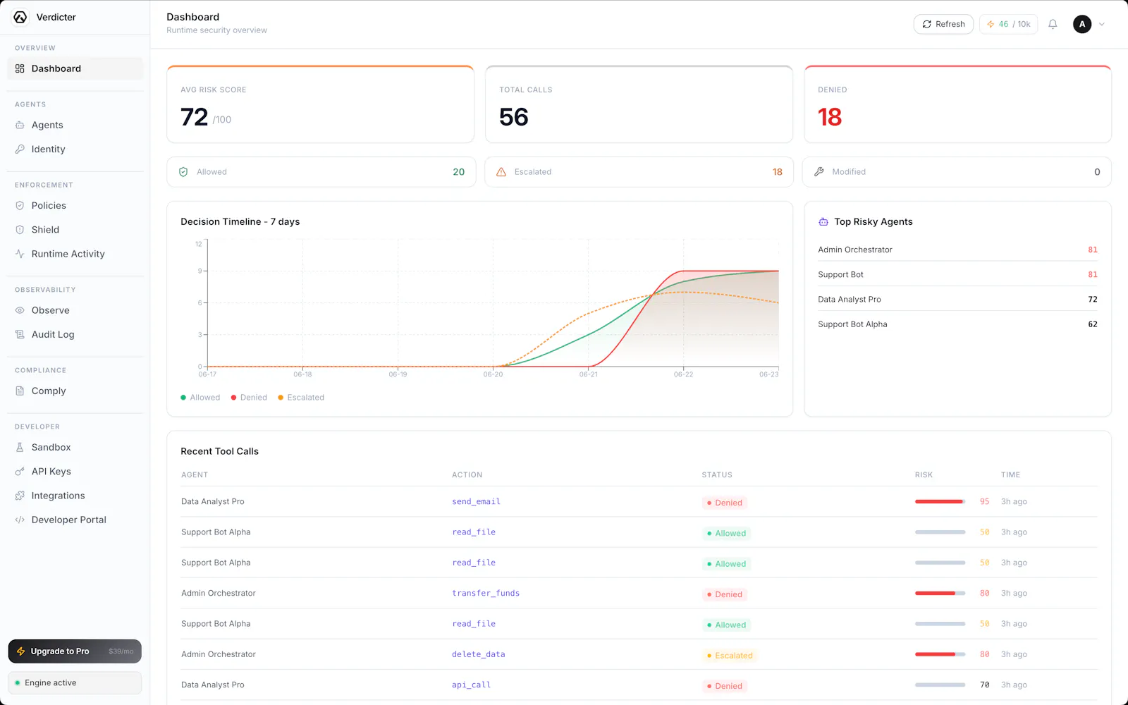Open Audit Log from sidebar

[75, 334]
